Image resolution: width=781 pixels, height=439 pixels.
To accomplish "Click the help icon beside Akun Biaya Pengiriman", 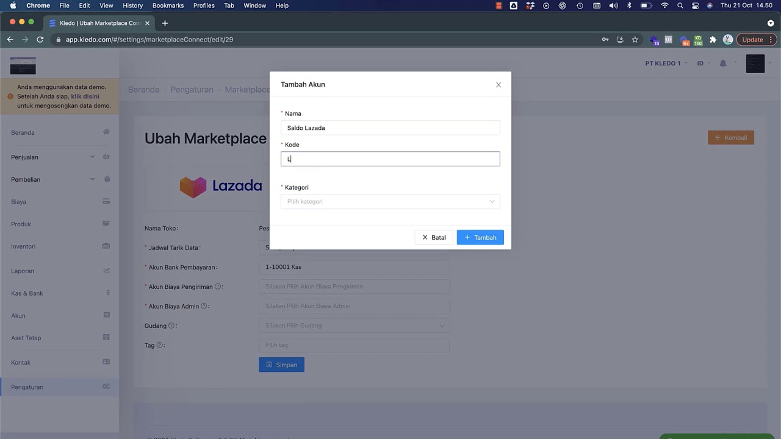I will tap(218, 287).
